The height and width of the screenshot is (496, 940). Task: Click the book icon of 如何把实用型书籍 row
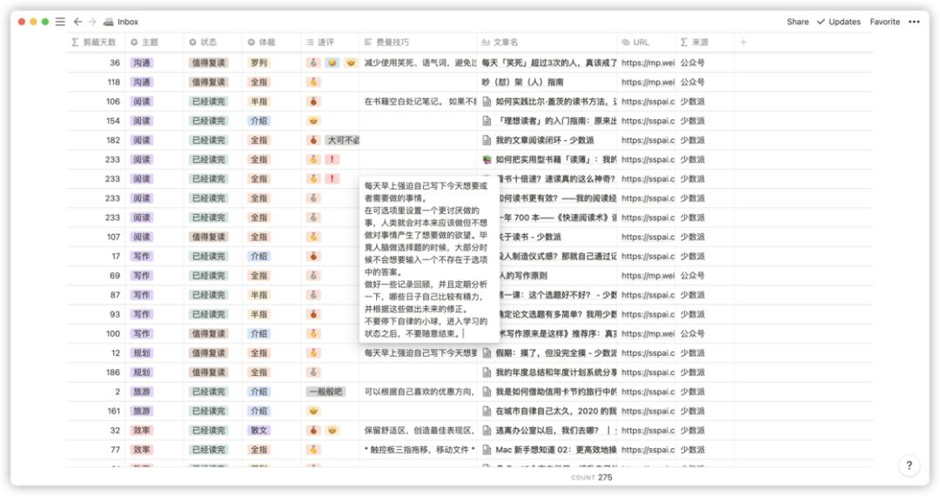point(487,159)
